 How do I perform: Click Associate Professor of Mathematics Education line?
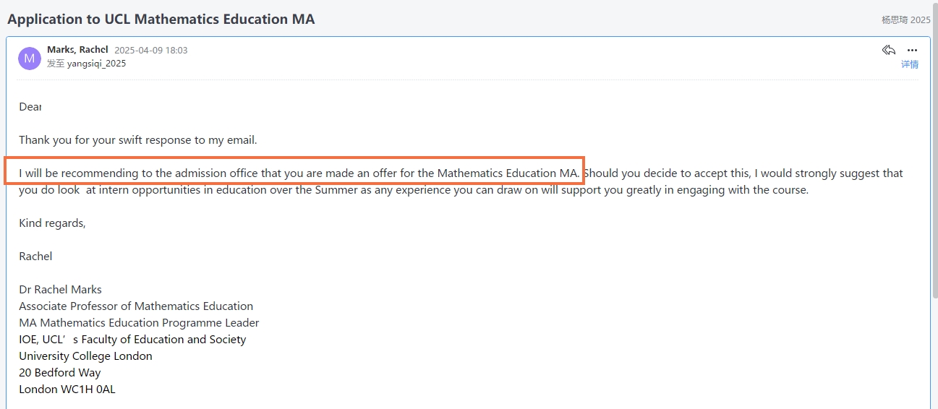pyautogui.click(x=136, y=306)
